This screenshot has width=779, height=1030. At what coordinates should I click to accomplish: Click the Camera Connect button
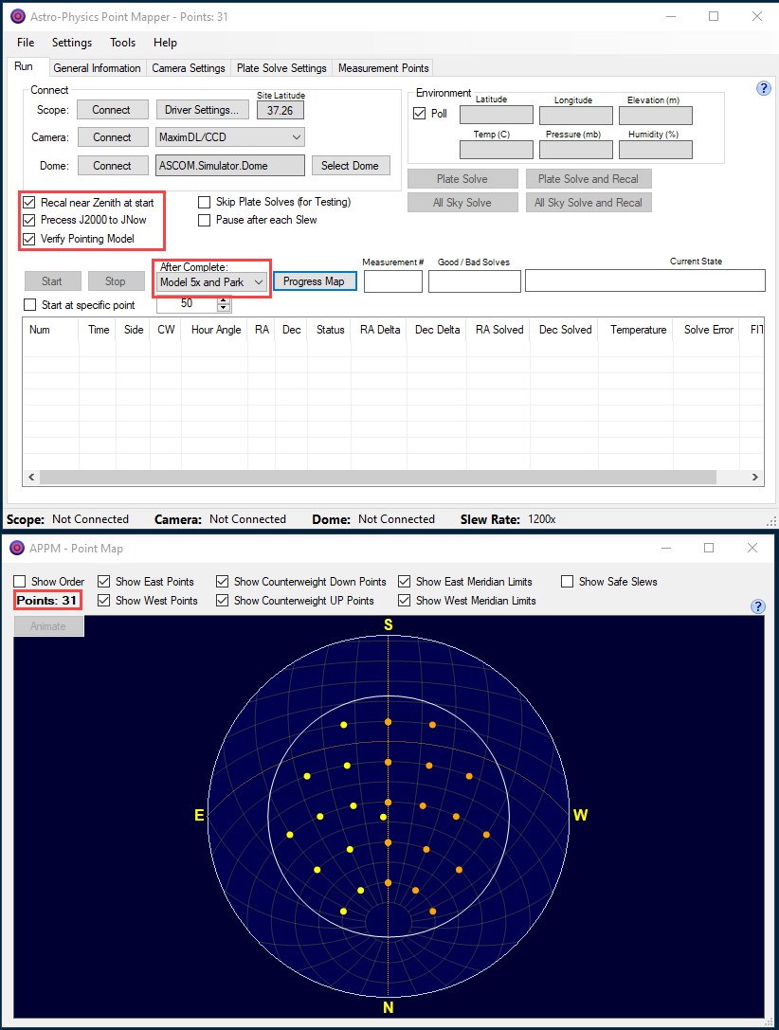113,137
